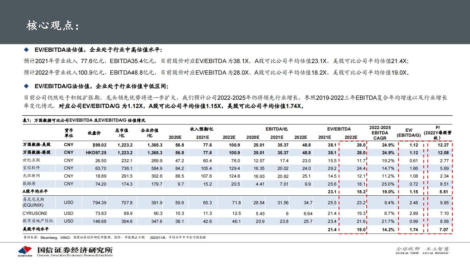Select the row label "易昆尼克斯 (EQUINIX)"

coord(33,202)
